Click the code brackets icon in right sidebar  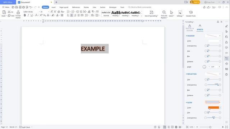[226, 53]
